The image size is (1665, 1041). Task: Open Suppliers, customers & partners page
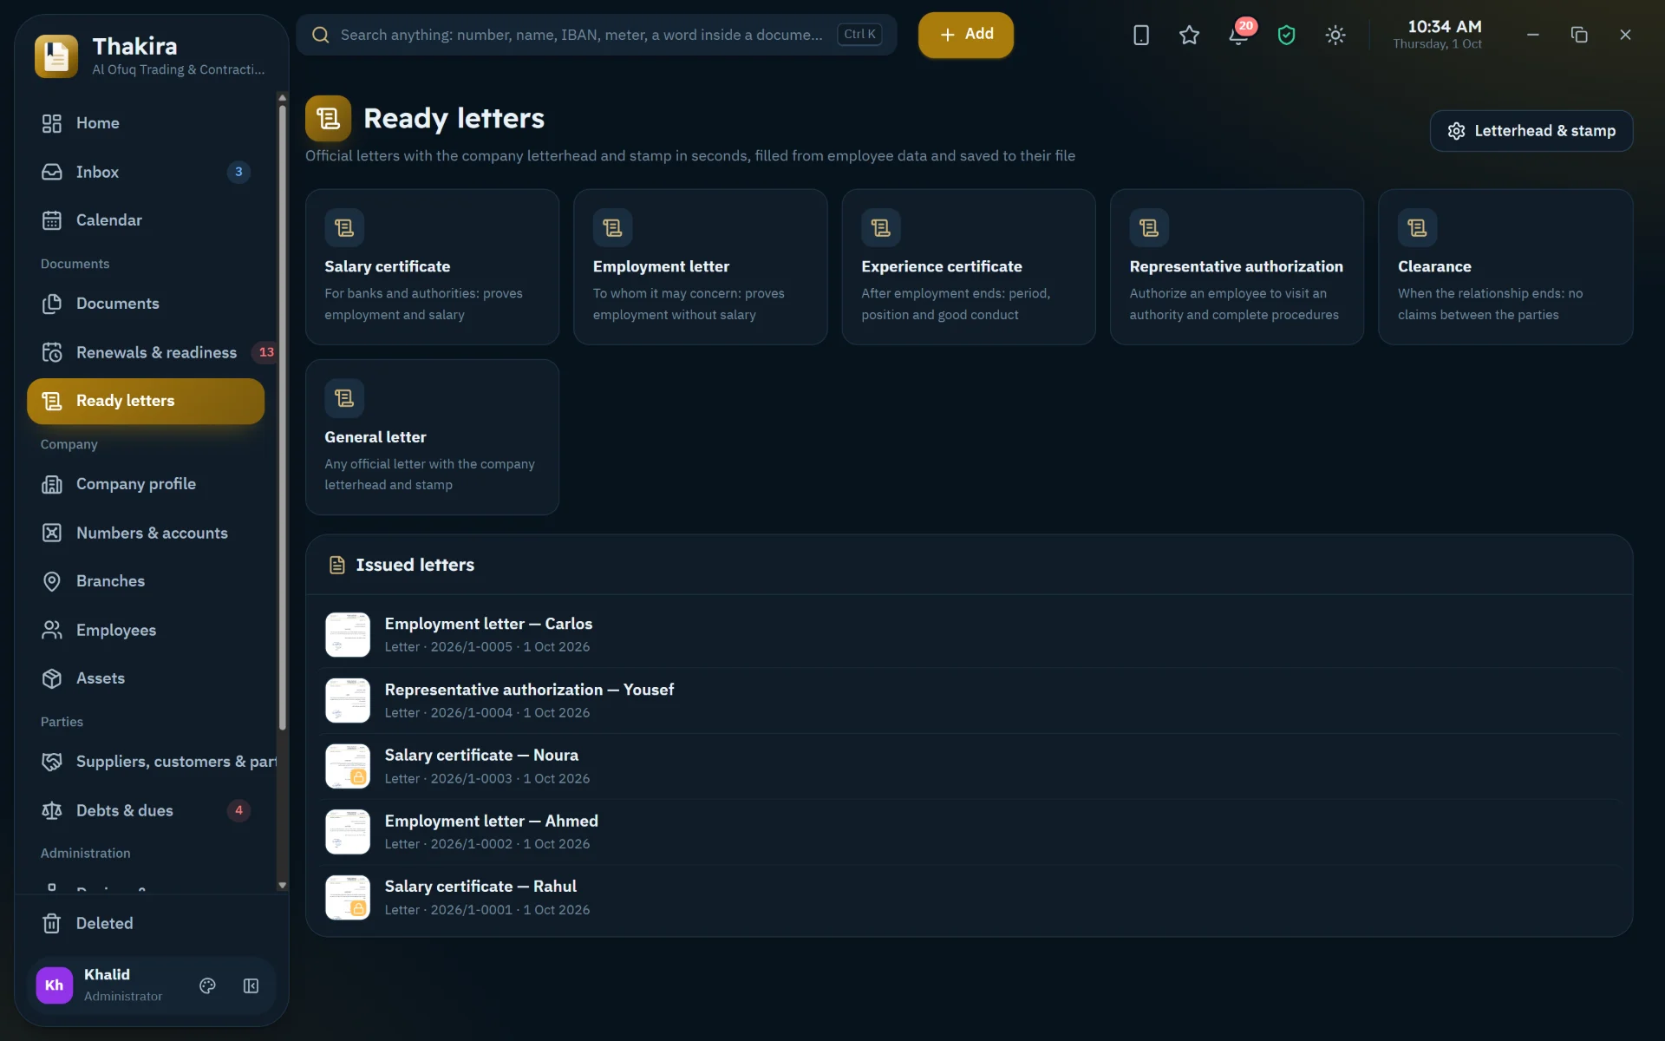point(152,762)
